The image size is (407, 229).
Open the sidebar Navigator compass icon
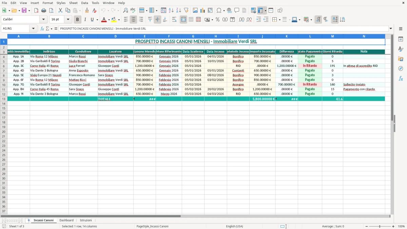click(401, 69)
